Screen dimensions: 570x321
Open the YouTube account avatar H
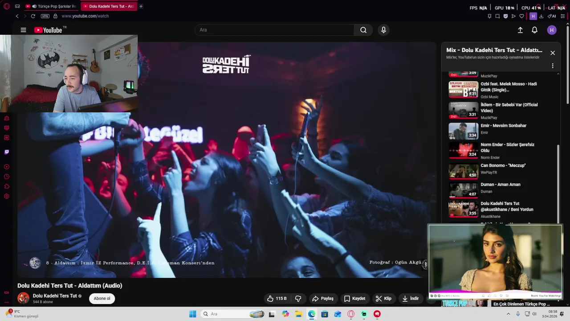[552, 30]
